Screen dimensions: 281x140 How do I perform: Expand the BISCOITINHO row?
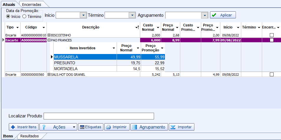coord(49,35)
